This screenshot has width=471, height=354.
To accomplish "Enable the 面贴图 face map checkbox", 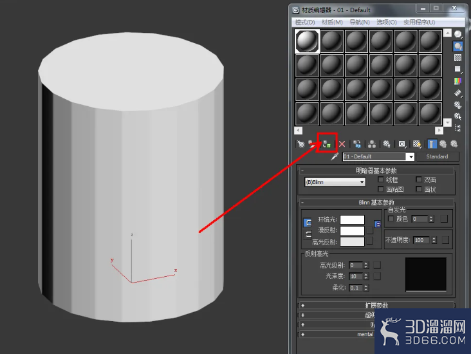I will [x=380, y=189].
